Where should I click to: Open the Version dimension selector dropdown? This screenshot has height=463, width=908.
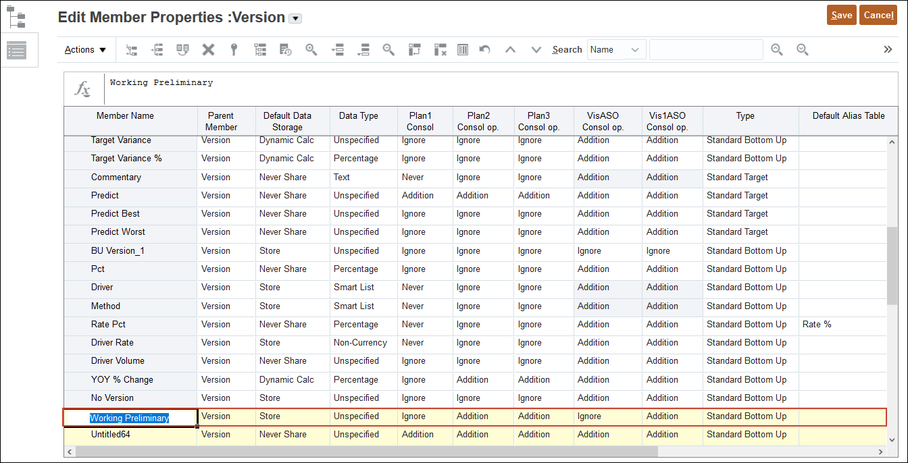pos(295,18)
